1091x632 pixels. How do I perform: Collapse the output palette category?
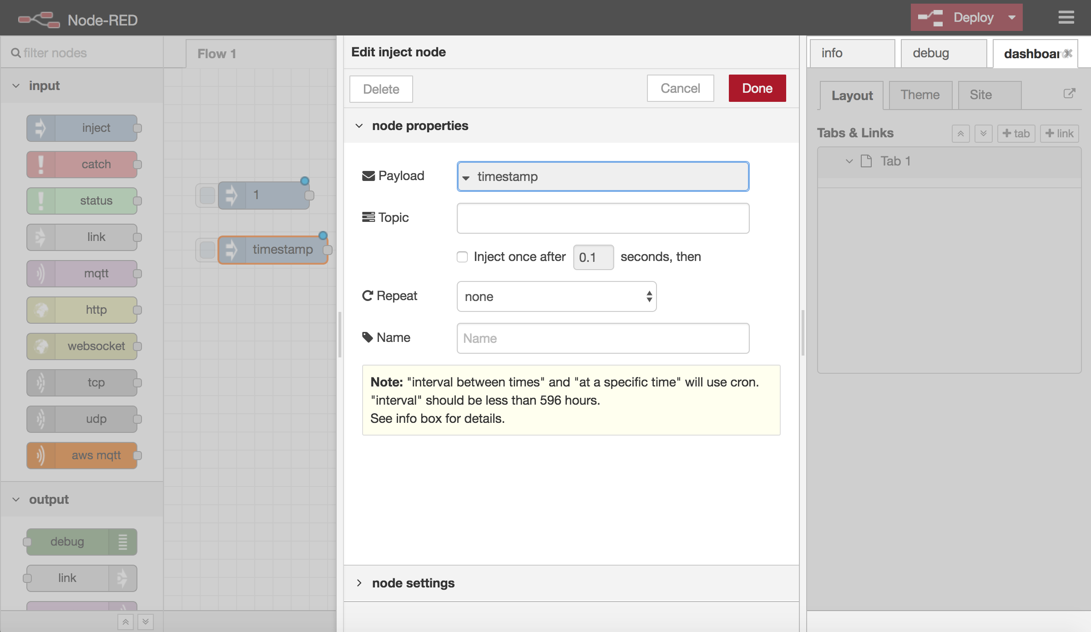pyautogui.click(x=82, y=499)
